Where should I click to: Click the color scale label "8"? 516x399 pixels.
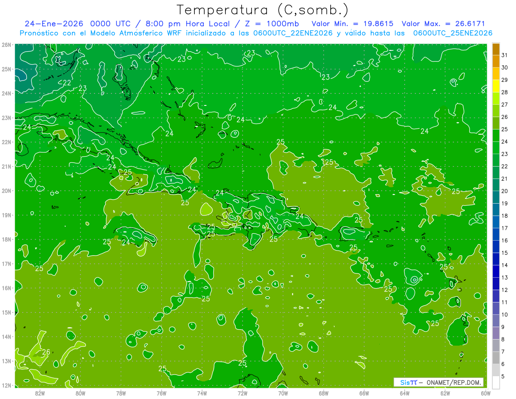[x=504, y=339]
